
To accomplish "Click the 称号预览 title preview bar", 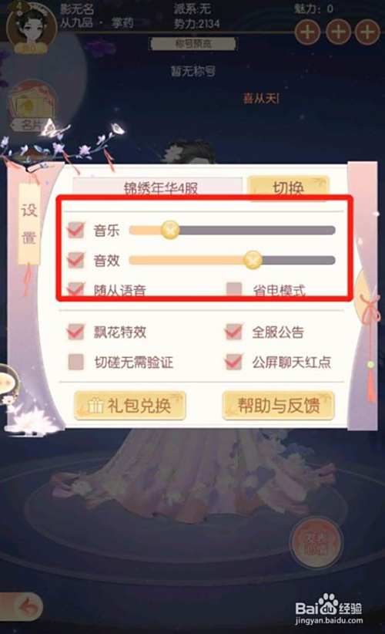I will [x=193, y=44].
